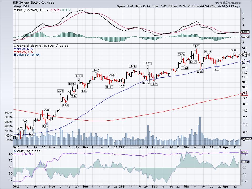Click the 7.08 low price label
Image resolution: width=252 pixels, height=189 pixels.
coord(45,127)
